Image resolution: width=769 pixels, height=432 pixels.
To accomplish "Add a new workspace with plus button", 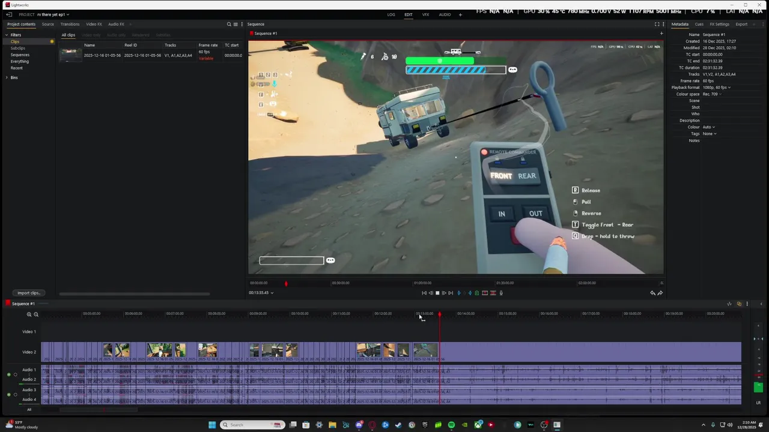I will [x=460, y=14].
